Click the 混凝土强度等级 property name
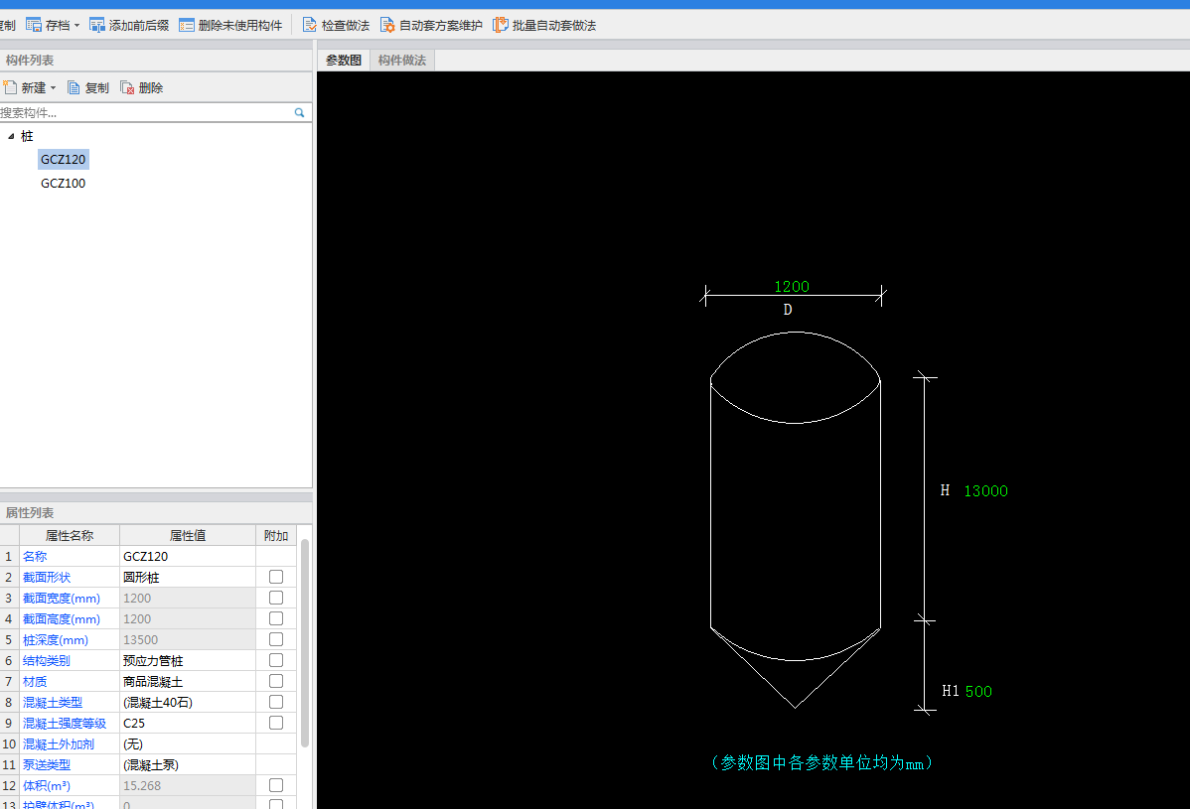The image size is (1190, 809). (x=65, y=724)
